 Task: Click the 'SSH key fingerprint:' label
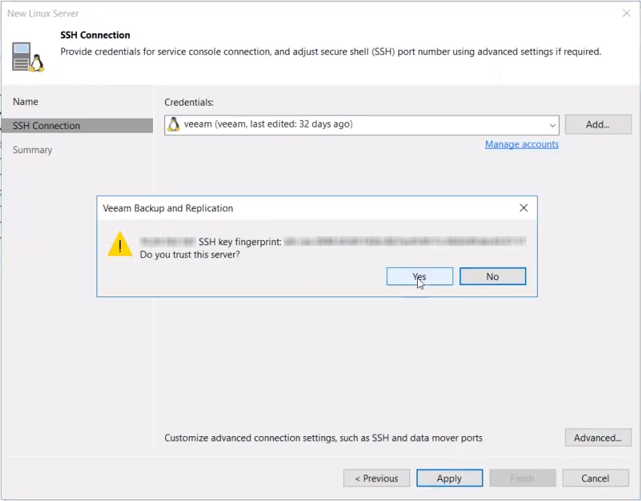click(240, 242)
